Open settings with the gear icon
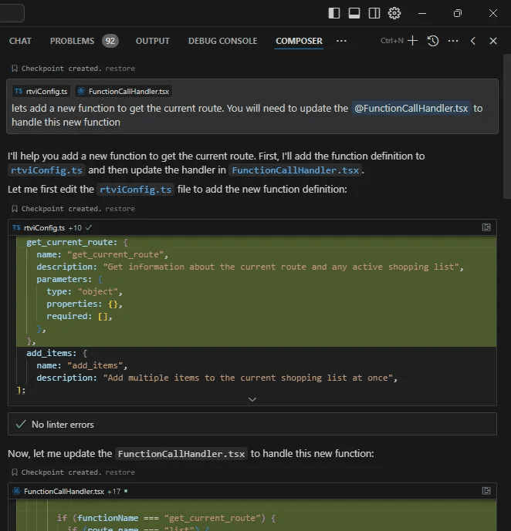Viewport: 511px width, 531px height. [x=394, y=13]
